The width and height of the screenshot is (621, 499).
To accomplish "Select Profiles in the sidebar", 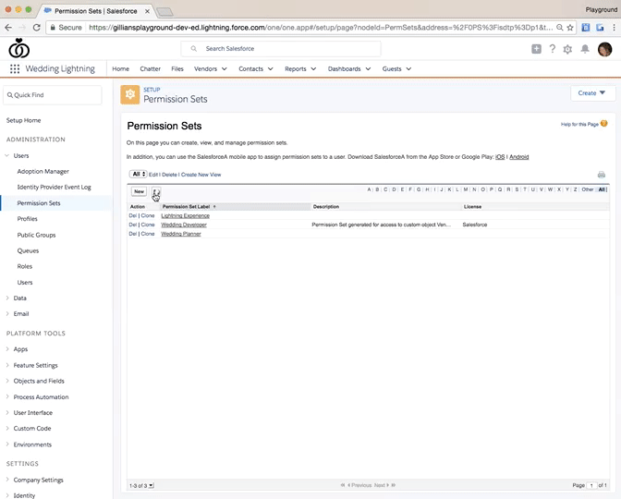I will coord(28,219).
